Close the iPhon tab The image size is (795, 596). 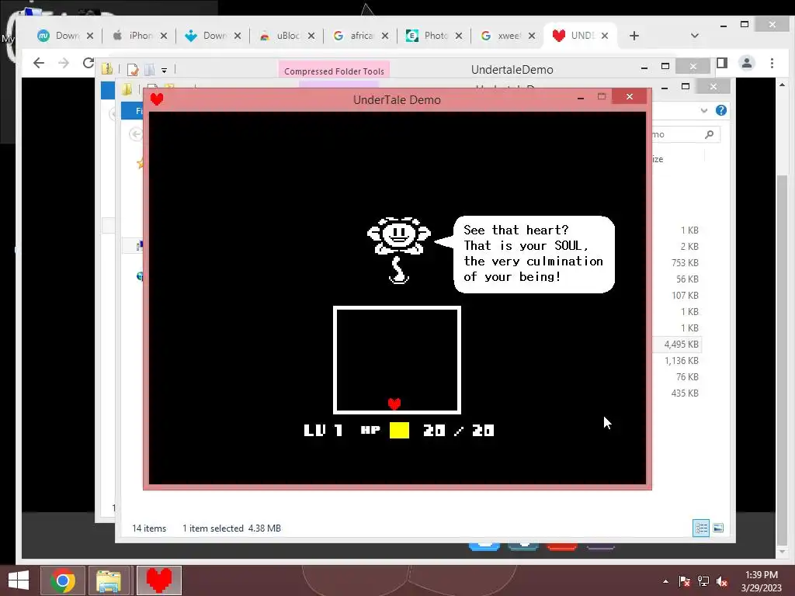163,36
